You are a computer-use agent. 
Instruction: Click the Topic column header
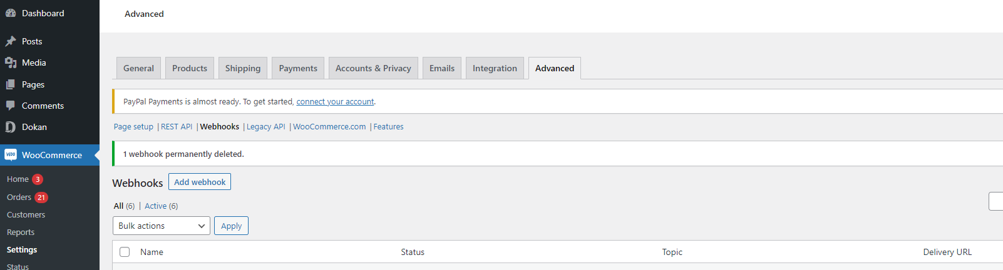(x=672, y=252)
